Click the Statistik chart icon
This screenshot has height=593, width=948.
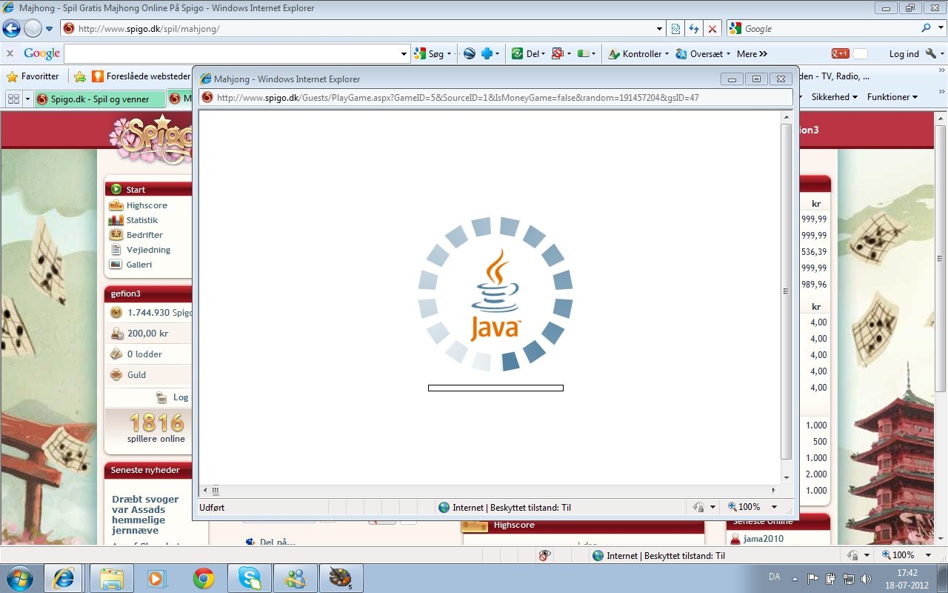pyautogui.click(x=116, y=220)
